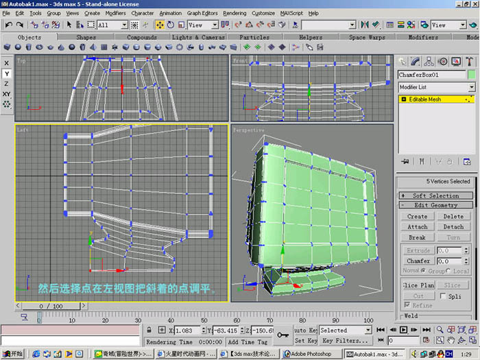Image resolution: width=480 pixels, height=360 pixels.
Task: Click the Selection Lock padlock icon
Action: [149, 330]
